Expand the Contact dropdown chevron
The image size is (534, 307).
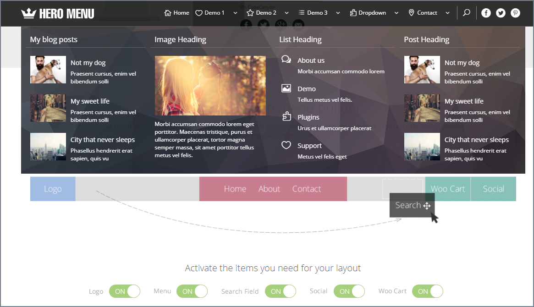coord(447,13)
